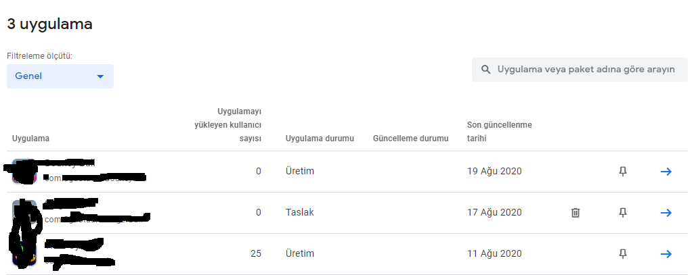Open app updated 11 Ağu 2020 via arrow

click(666, 254)
